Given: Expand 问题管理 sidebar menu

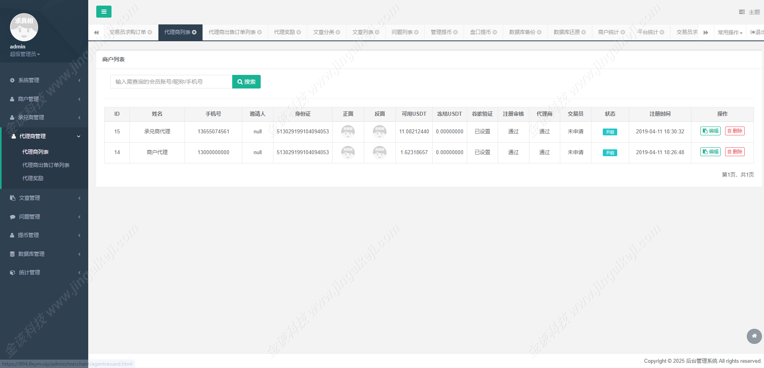Looking at the screenshot, I should click(x=44, y=217).
